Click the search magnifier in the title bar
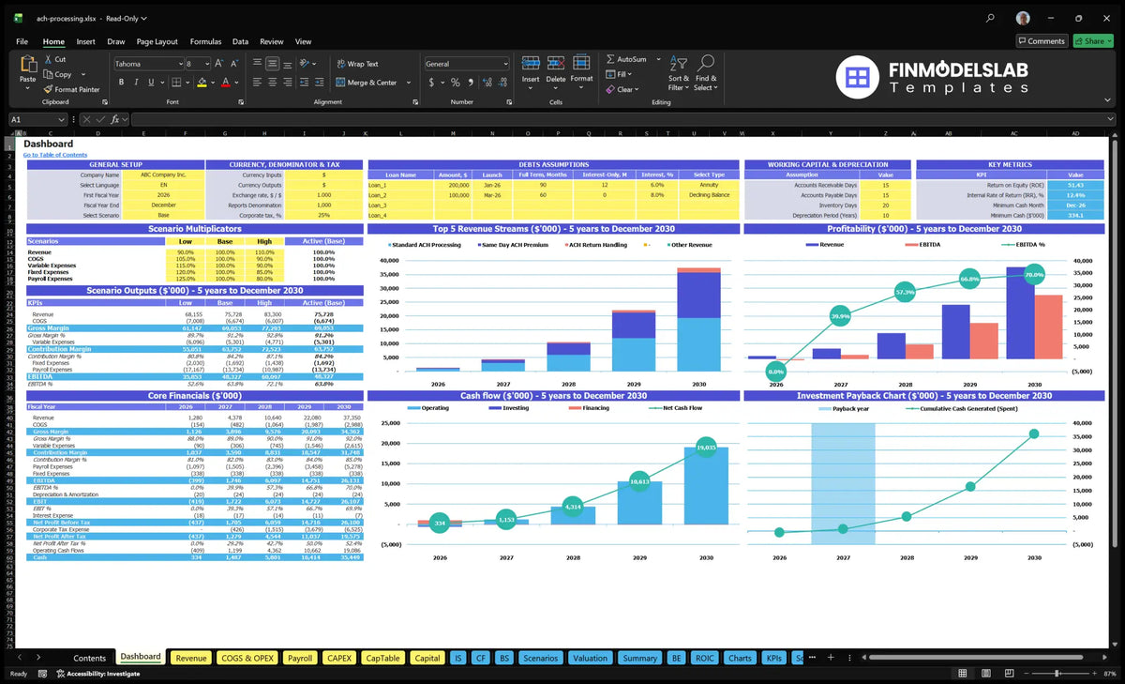 991,18
